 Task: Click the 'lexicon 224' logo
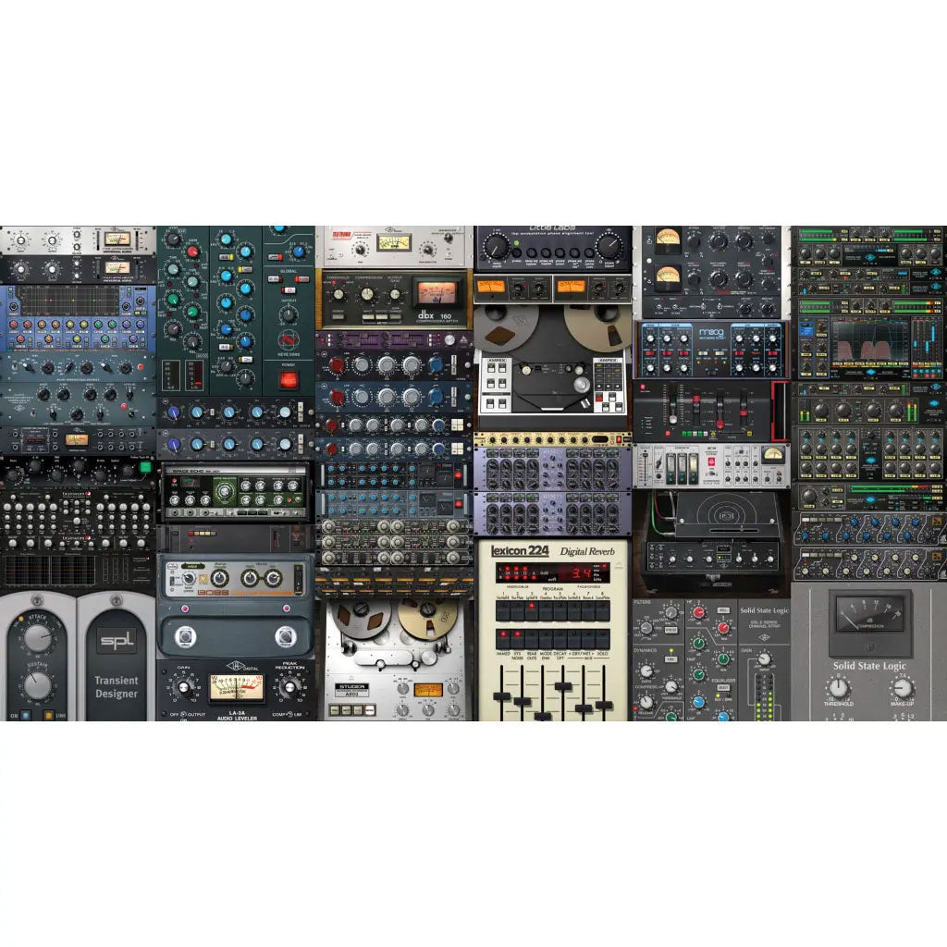click(520, 551)
